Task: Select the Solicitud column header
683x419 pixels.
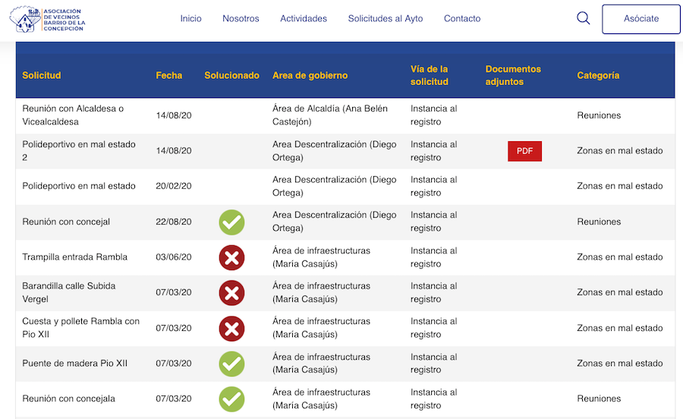Action: pos(42,76)
